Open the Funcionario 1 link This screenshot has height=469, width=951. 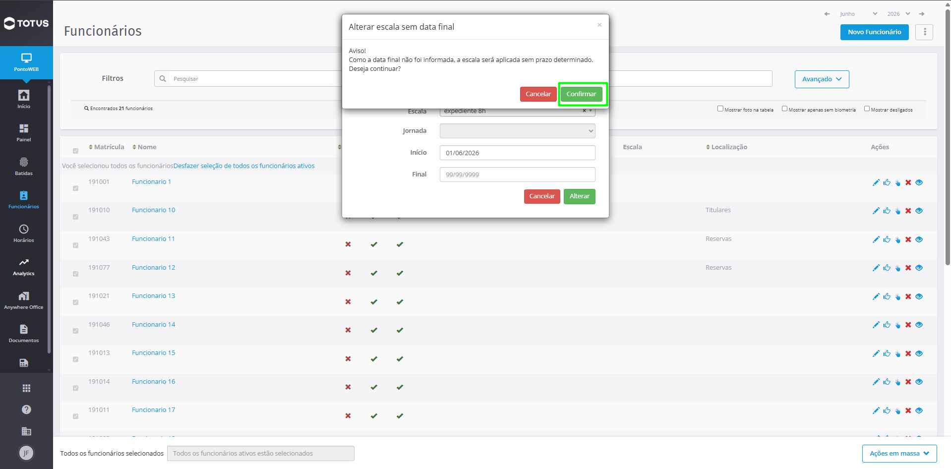[x=151, y=182]
